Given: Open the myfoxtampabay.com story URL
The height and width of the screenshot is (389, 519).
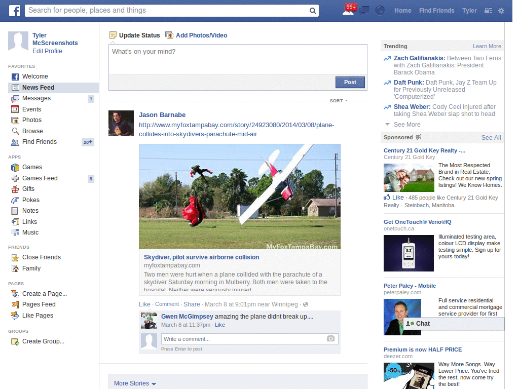Looking at the screenshot, I should 236,130.
